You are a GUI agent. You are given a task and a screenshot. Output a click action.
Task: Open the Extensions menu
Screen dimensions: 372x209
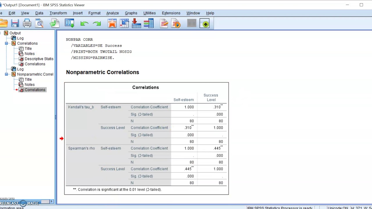(171, 13)
